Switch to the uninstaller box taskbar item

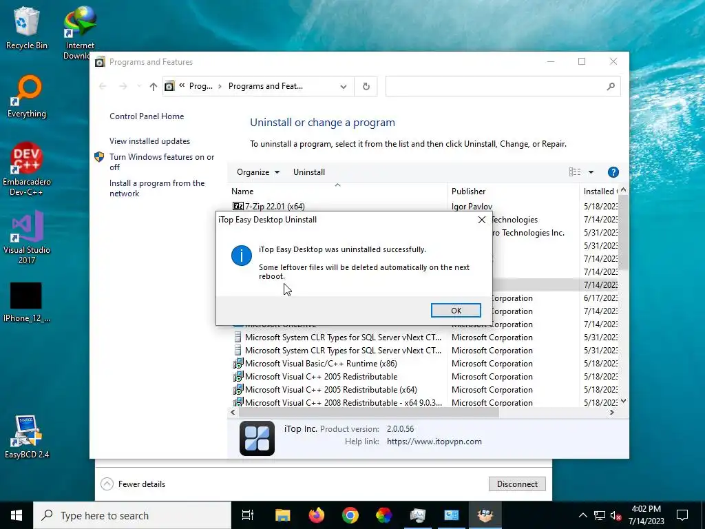click(x=485, y=515)
